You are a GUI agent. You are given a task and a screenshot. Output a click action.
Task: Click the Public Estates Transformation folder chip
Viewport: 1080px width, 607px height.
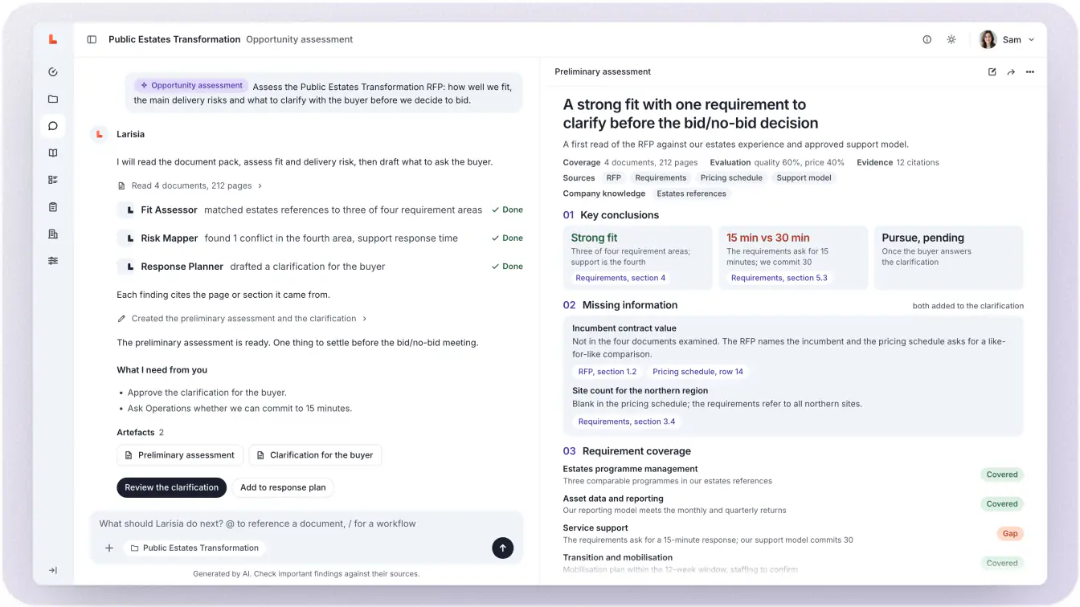(194, 548)
